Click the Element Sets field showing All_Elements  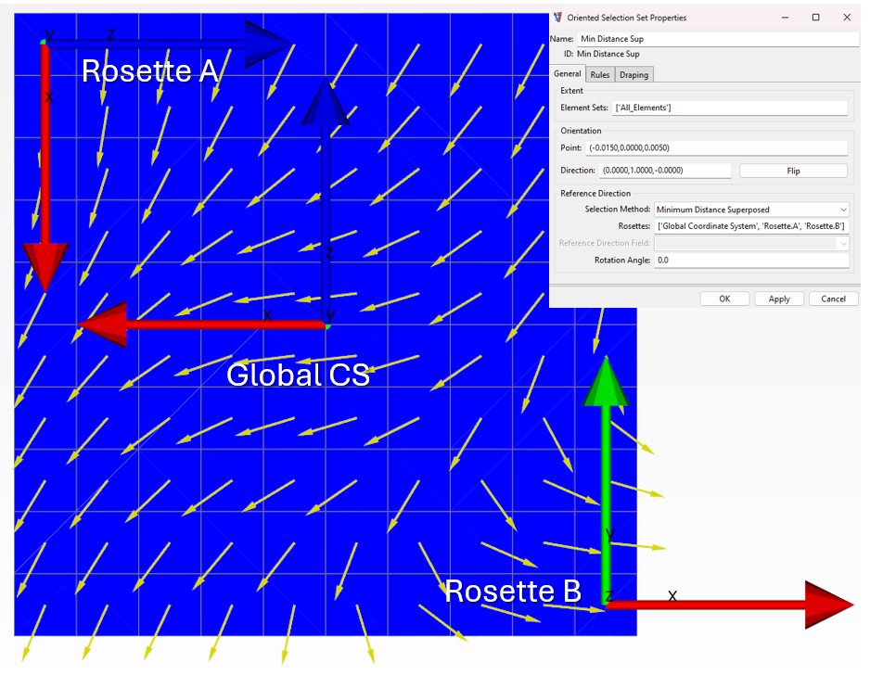730,107
